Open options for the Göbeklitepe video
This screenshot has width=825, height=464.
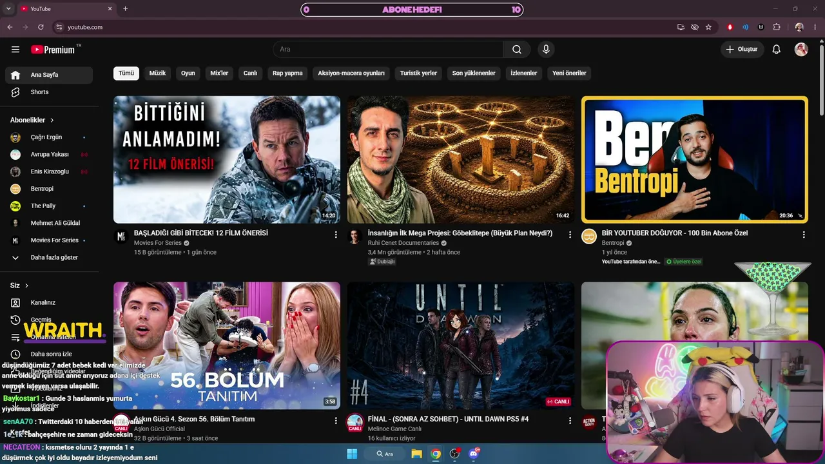[x=570, y=235]
